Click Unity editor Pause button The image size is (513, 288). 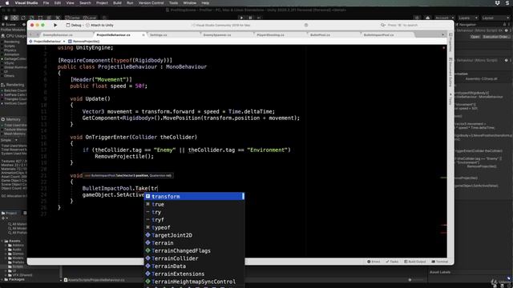click(x=250, y=18)
